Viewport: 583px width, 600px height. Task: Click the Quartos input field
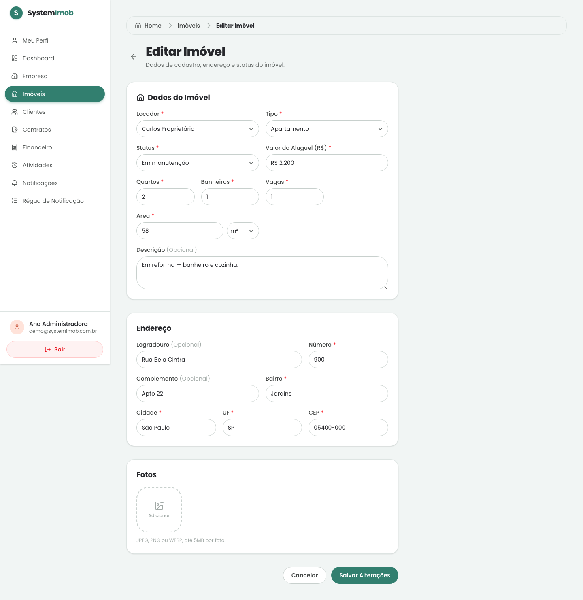coord(166,197)
